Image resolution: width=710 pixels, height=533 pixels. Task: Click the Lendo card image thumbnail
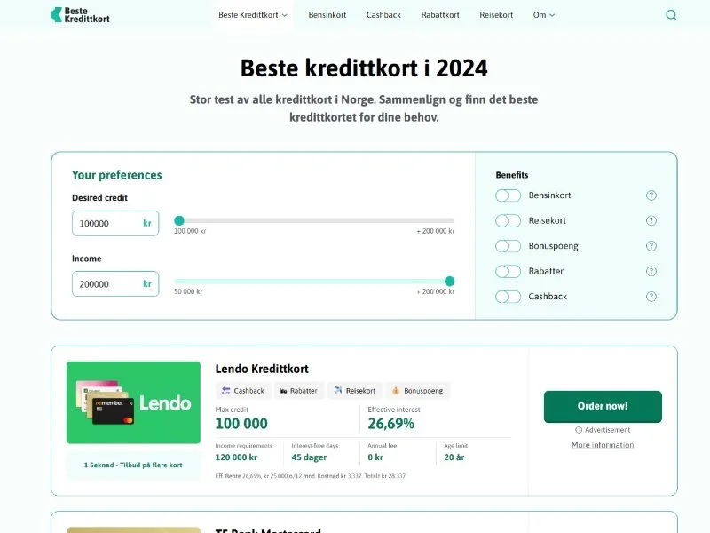pyautogui.click(x=134, y=402)
